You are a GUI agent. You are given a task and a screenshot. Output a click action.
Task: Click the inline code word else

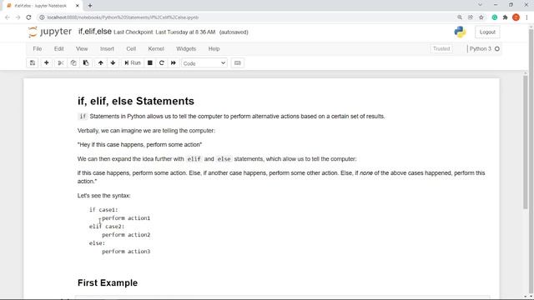pyautogui.click(x=224, y=159)
